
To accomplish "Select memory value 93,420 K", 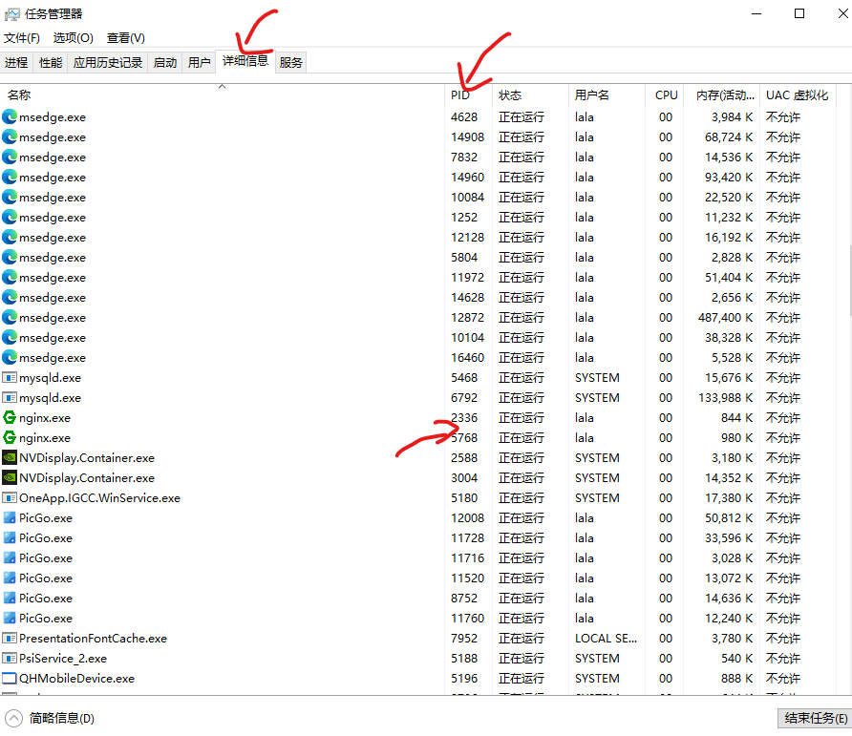I will [729, 177].
